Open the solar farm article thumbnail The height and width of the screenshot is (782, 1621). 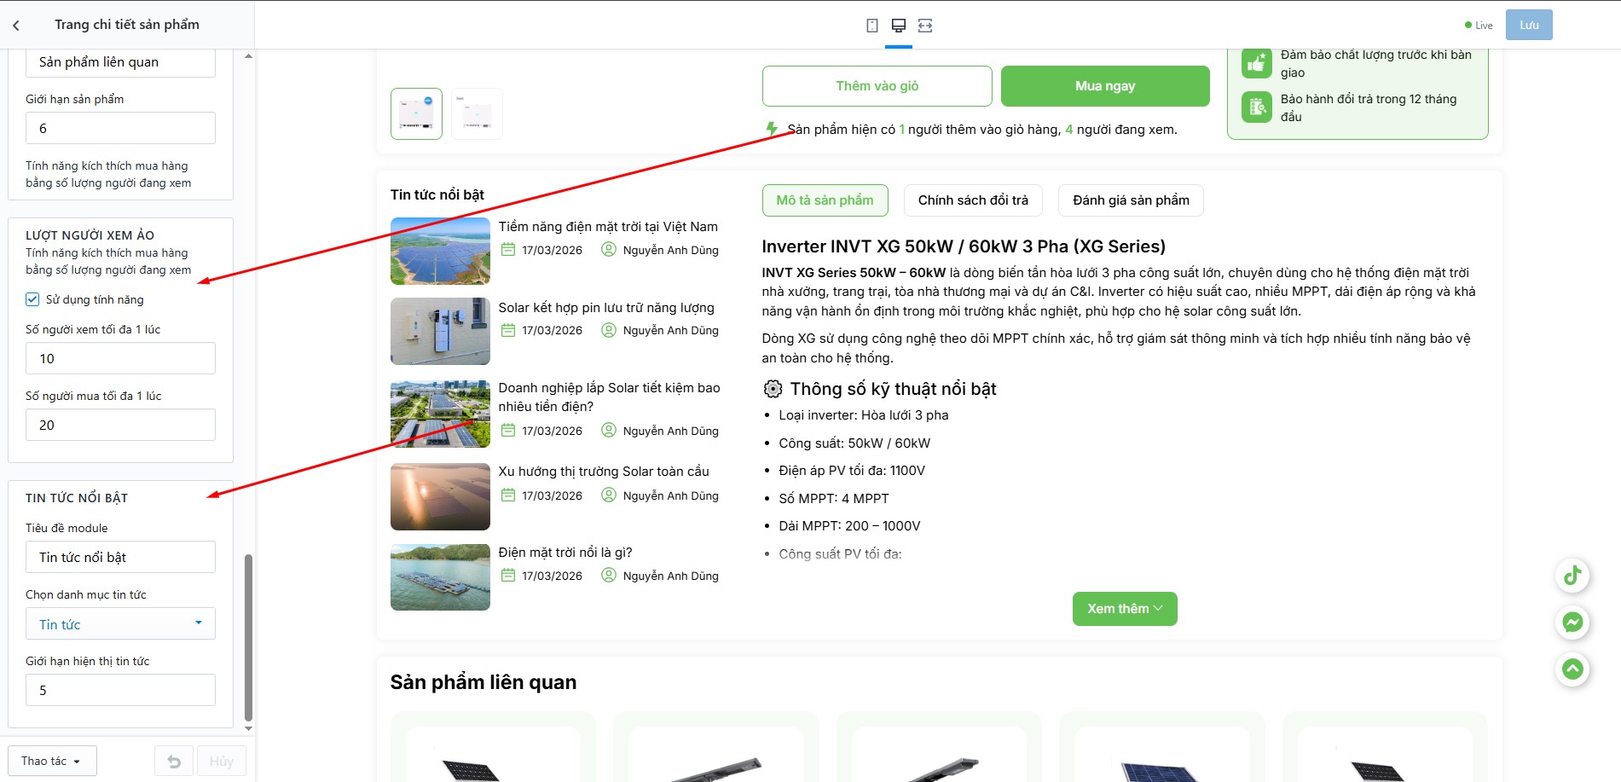click(x=440, y=251)
